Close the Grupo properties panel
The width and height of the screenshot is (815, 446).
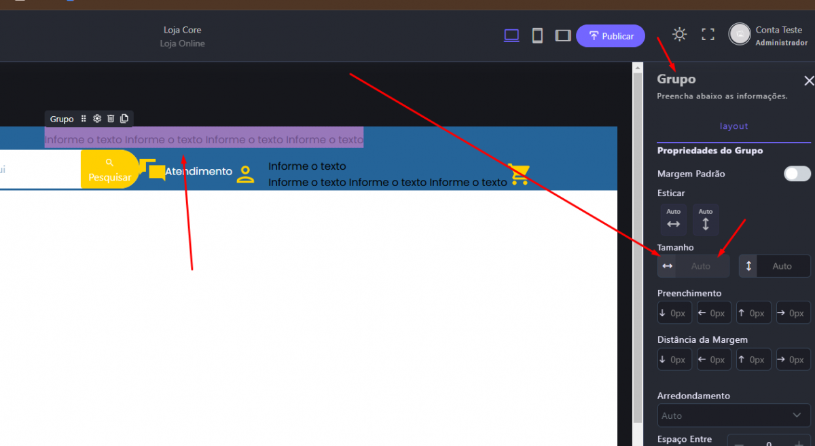(x=808, y=81)
